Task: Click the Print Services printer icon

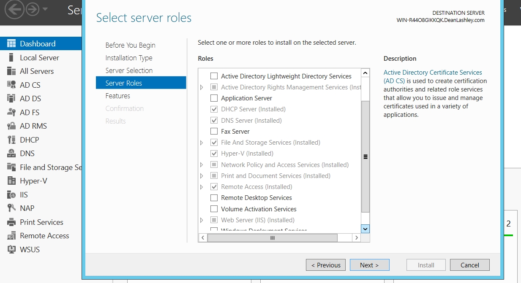Action: coord(11,222)
